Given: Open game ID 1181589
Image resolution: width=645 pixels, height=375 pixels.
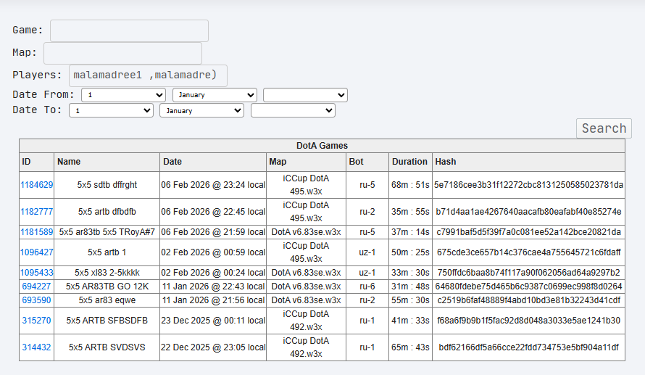Looking at the screenshot, I should click(37, 232).
